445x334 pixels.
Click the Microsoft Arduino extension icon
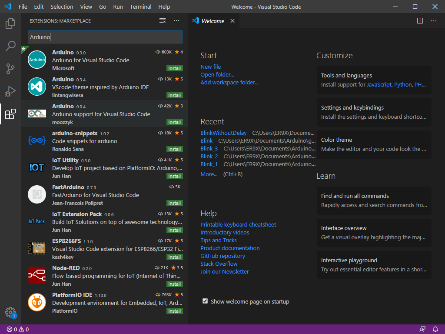(x=37, y=60)
